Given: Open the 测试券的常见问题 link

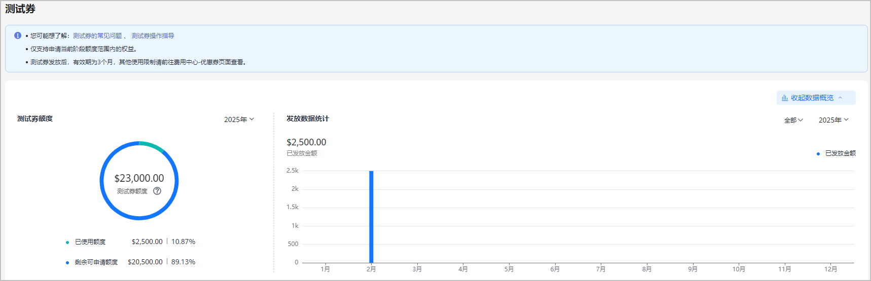Looking at the screenshot, I should tap(97, 36).
